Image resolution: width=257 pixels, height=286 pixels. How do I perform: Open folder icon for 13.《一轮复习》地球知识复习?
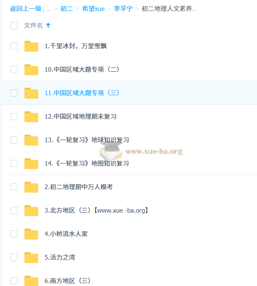point(31,140)
